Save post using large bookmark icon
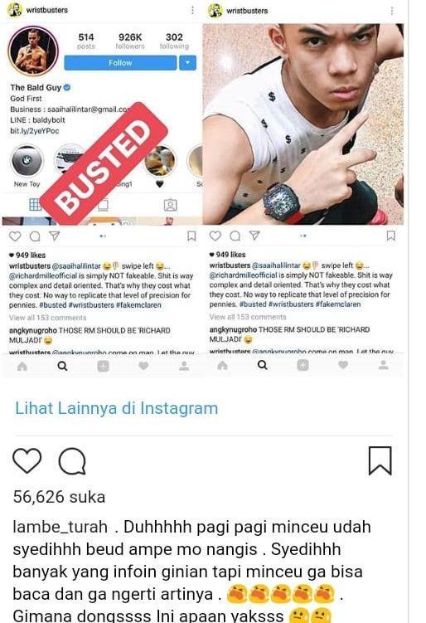426x623 pixels. 380,461
